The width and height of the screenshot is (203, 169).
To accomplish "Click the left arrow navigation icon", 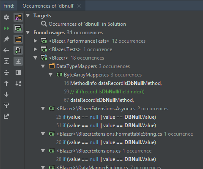I will tap(6, 50).
